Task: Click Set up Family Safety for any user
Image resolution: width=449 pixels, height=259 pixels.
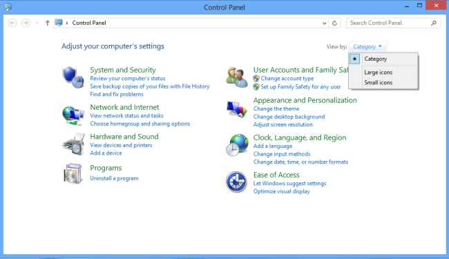Action: [x=300, y=87]
